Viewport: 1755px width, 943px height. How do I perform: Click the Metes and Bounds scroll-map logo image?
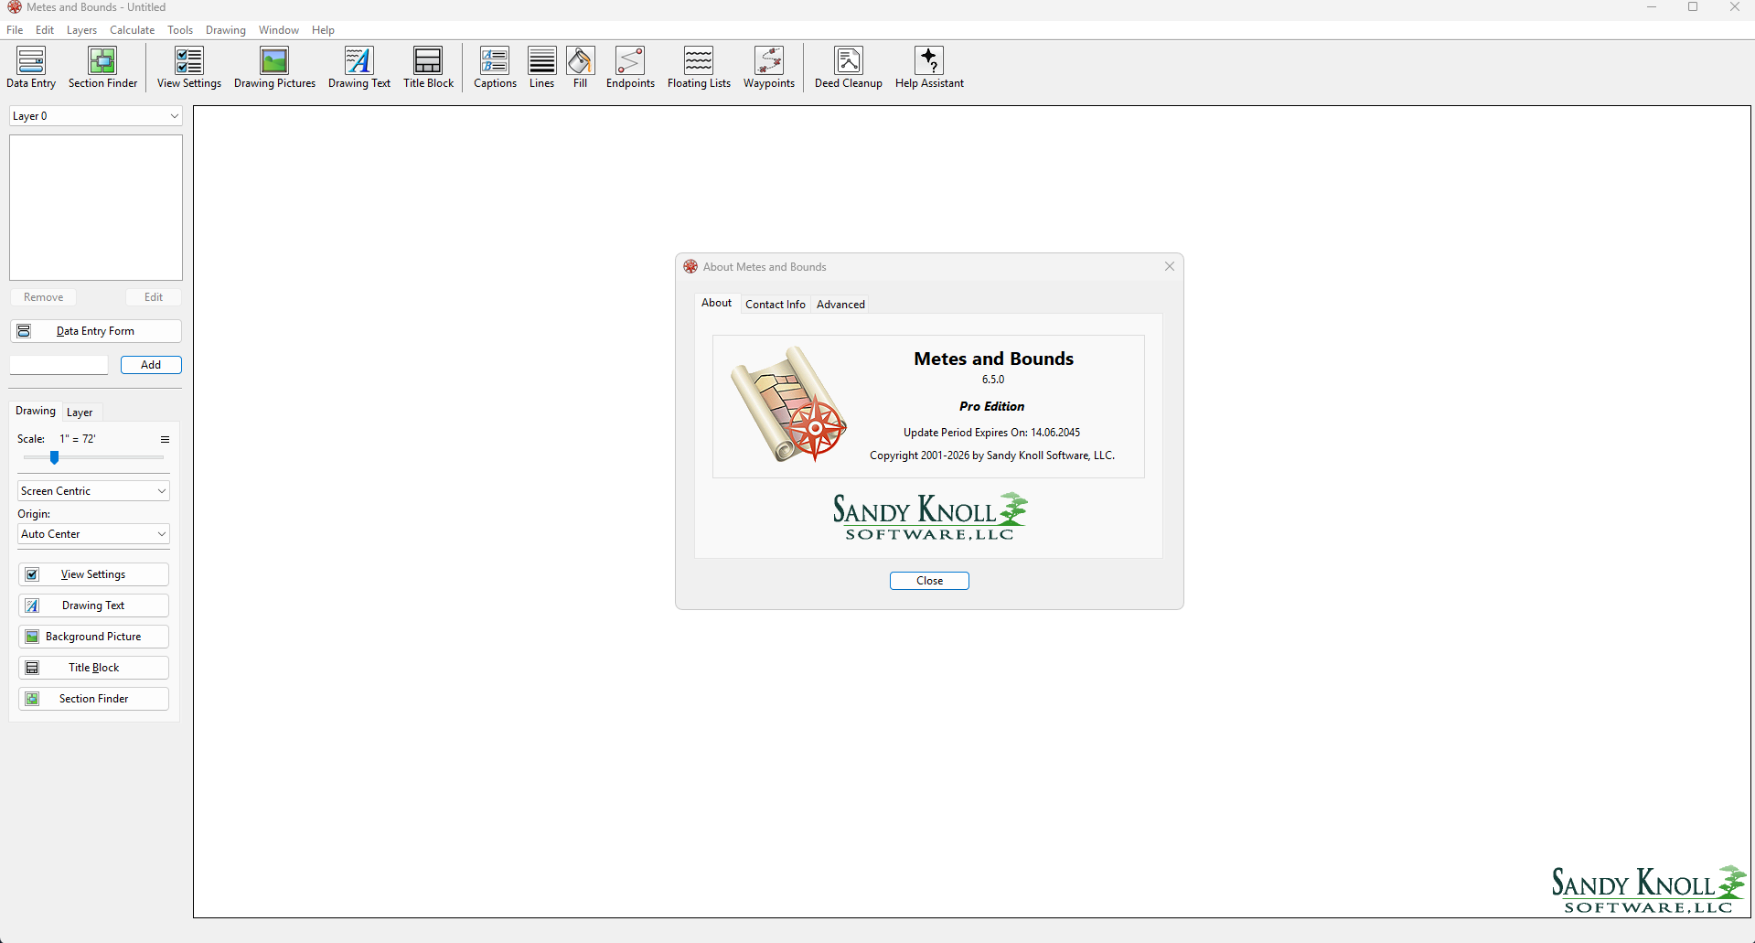(x=788, y=404)
